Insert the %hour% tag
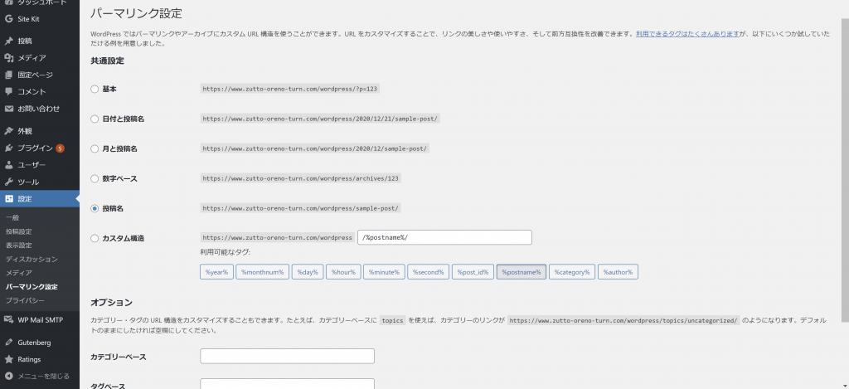 click(x=343, y=271)
